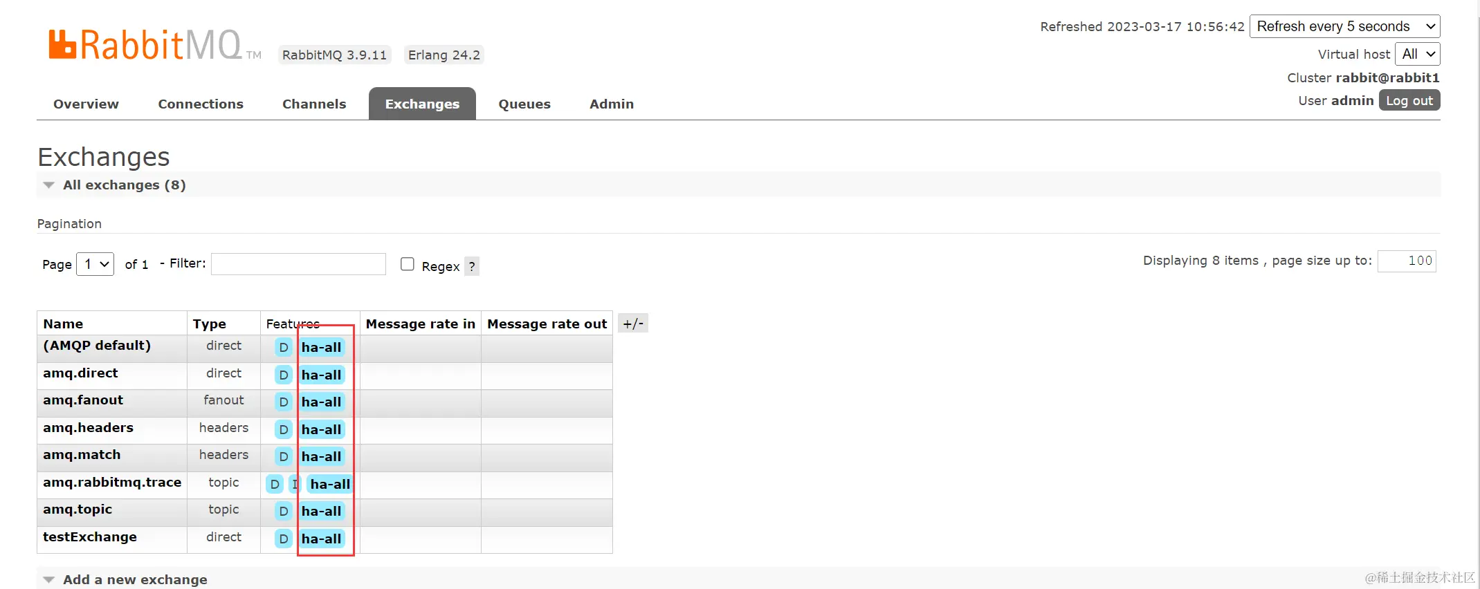Open the Page number dropdown
Viewport: 1480px width, 589px height.
(95, 264)
